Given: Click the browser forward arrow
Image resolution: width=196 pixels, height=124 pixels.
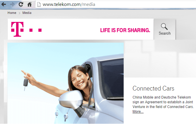Looking at the screenshot, I should [x=12, y=4].
